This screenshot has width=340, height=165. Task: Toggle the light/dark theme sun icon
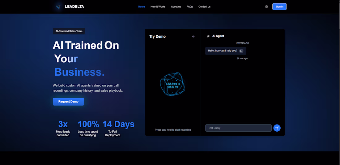coord(266,7)
